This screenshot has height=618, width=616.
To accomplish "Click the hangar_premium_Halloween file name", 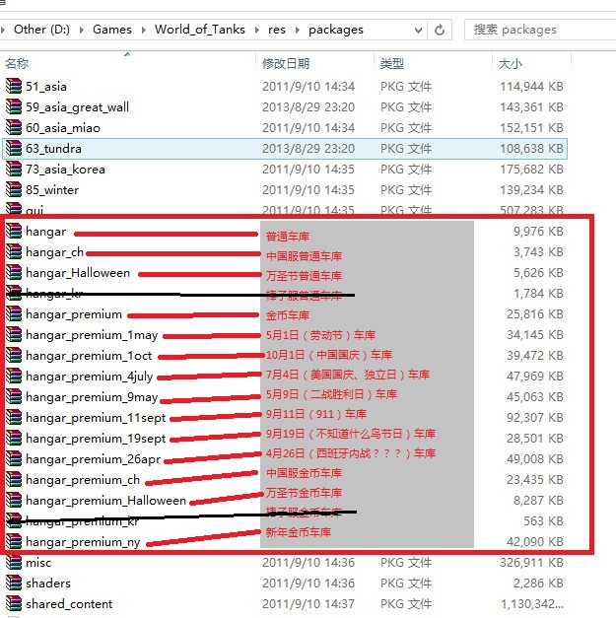I will pyautogui.click(x=105, y=501).
